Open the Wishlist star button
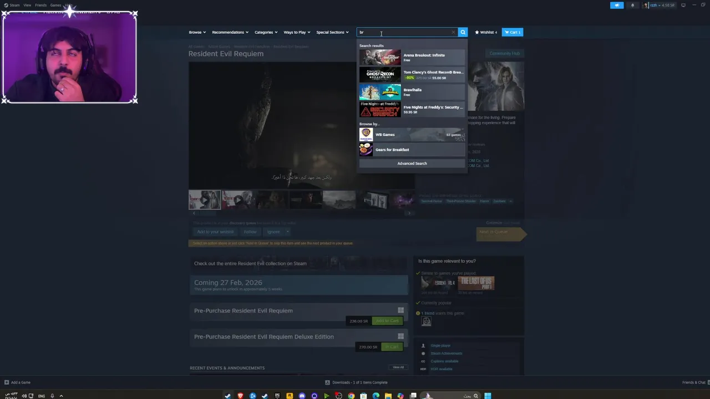The image size is (710, 399). 486,32
